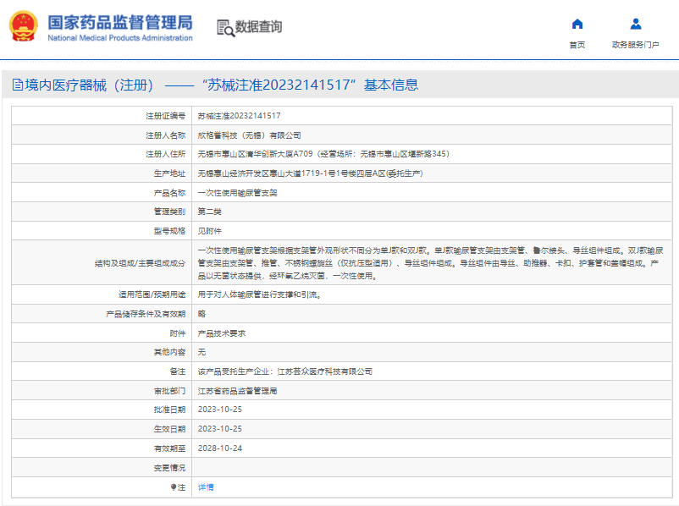The width and height of the screenshot is (679, 506).
Task: Click the 注册人名称 row label
Action: 165,135
